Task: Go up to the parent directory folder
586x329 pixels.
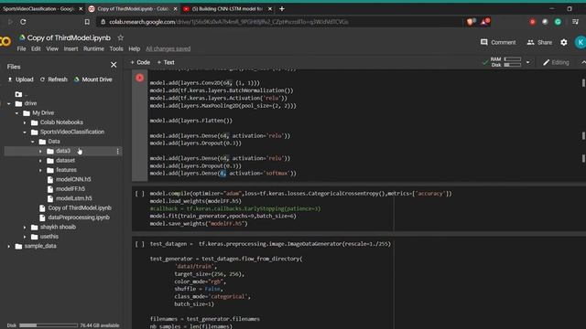Action: tap(18, 94)
